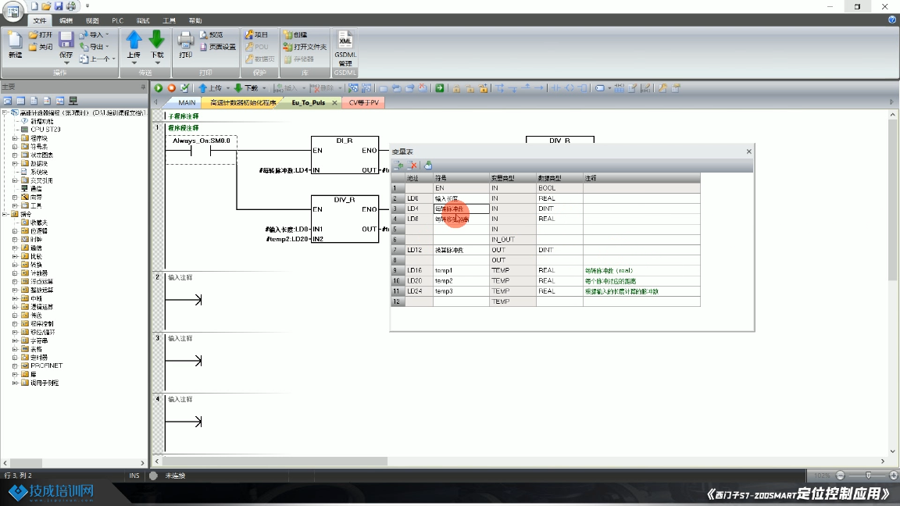Select CPU ST20 in project tree
The image size is (900, 506).
click(x=45, y=130)
